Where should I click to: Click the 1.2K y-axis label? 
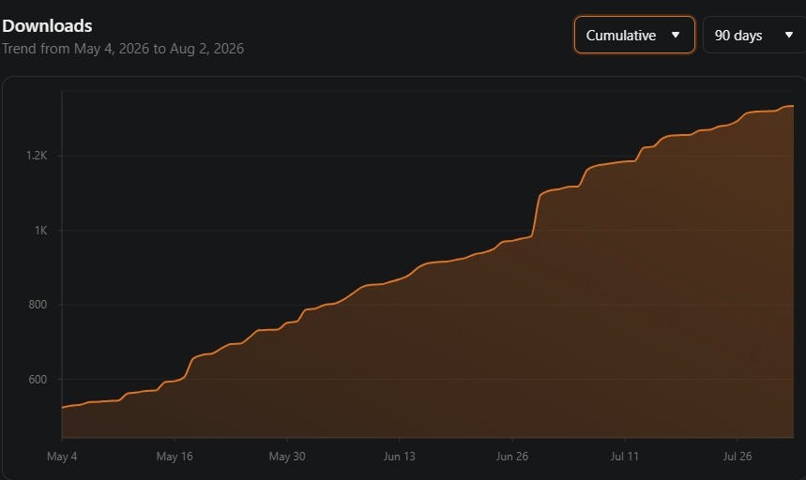tap(37, 156)
